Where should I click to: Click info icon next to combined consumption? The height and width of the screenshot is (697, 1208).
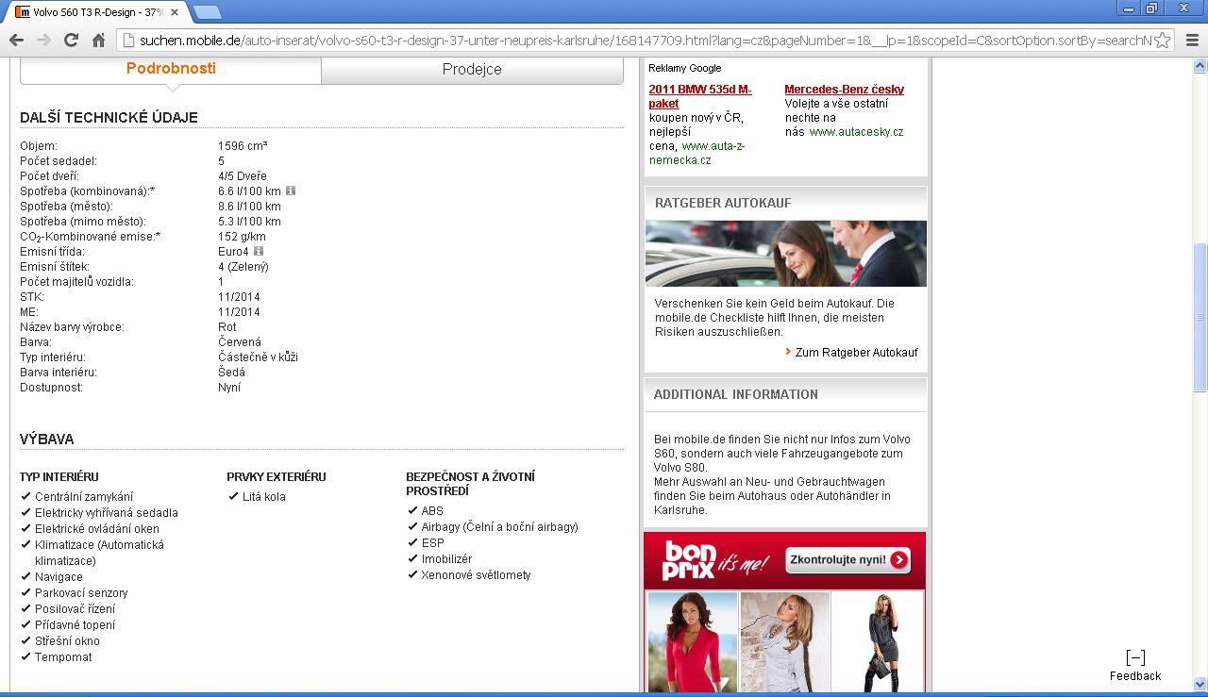(x=291, y=191)
